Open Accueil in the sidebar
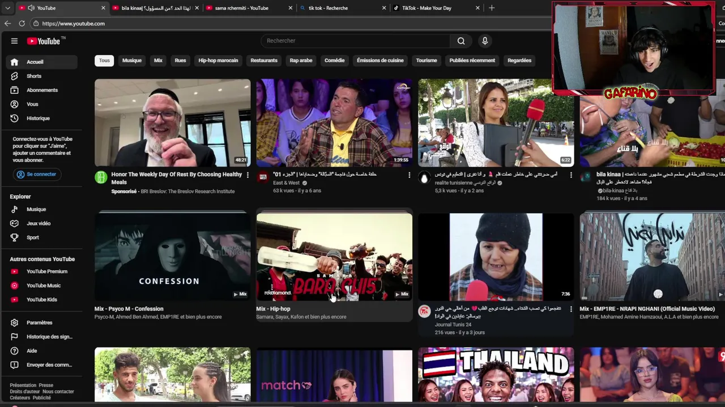 coord(42,62)
